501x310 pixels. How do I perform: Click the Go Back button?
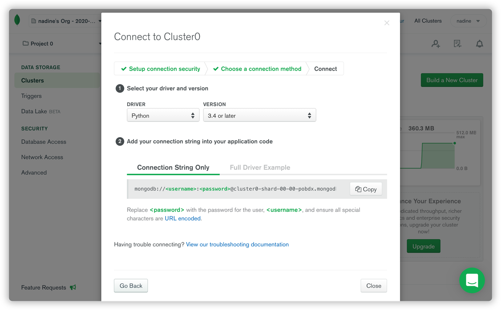[131, 286]
